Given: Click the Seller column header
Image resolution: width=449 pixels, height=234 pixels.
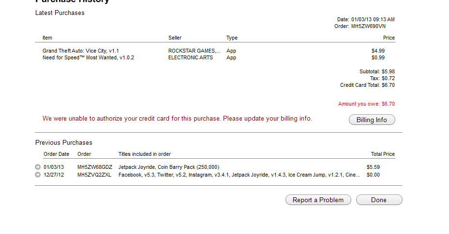Looking at the screenshot, I should click(175, 38).
